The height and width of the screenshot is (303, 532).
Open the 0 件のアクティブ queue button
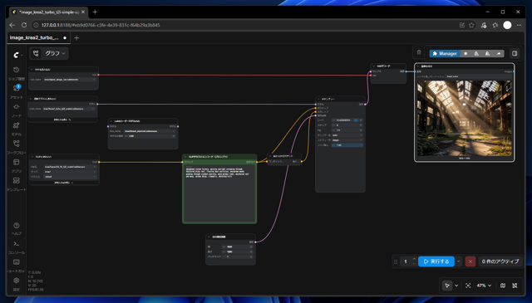pos(500,261)
